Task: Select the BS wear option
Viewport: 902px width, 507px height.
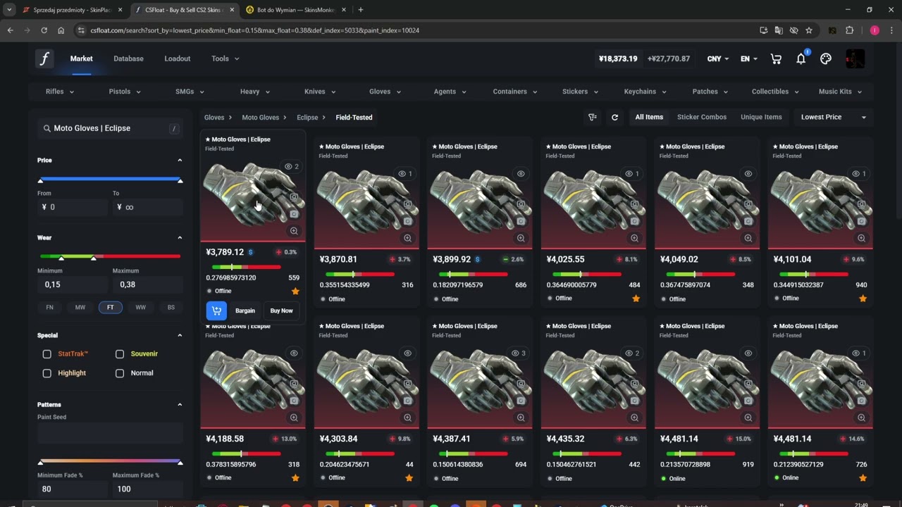Action: (171, 308)
